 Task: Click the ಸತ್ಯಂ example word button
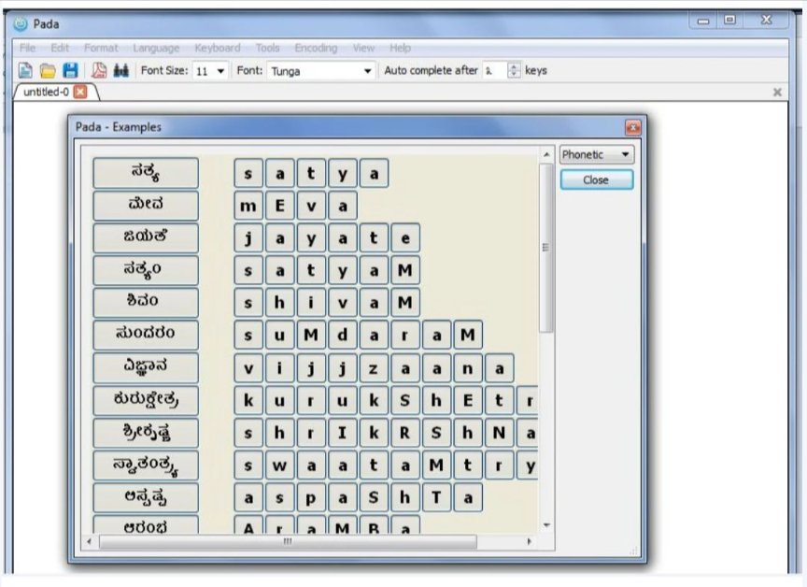point(146,270)
